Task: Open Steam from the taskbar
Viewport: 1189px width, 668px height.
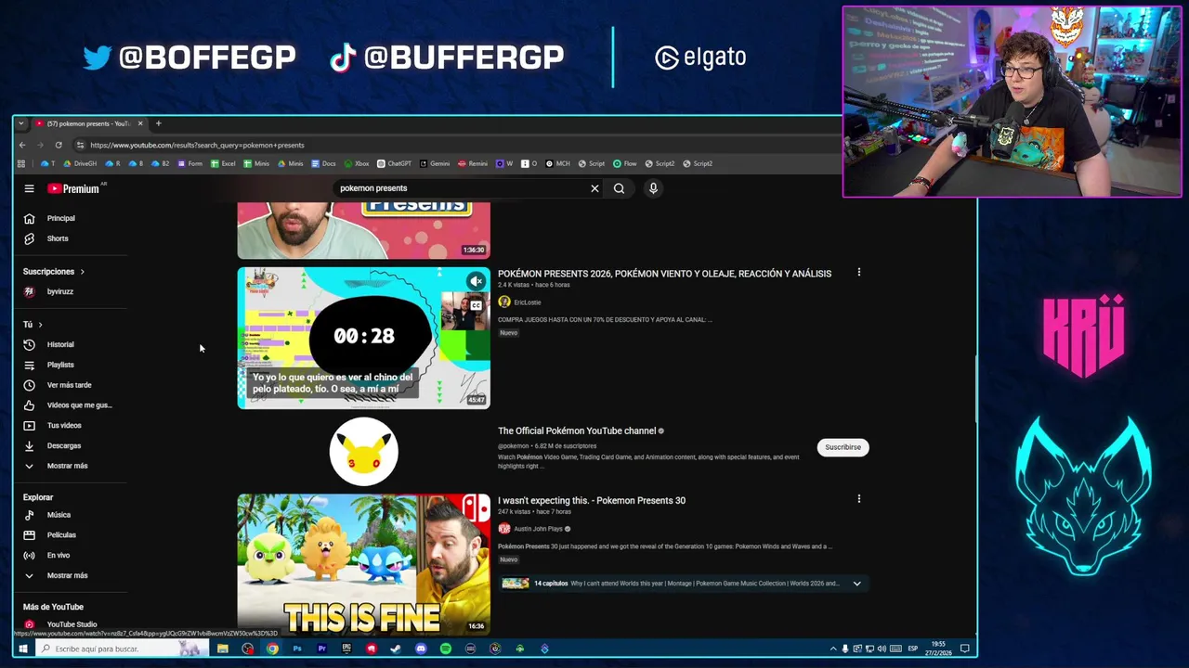Action: coord(397,649)
